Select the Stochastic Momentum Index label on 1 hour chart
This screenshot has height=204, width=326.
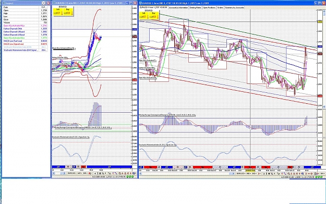tap(158, 145)
